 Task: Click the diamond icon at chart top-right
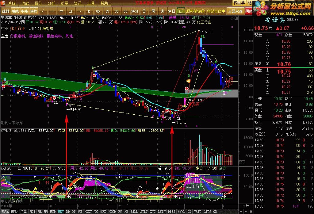[232, 18]
